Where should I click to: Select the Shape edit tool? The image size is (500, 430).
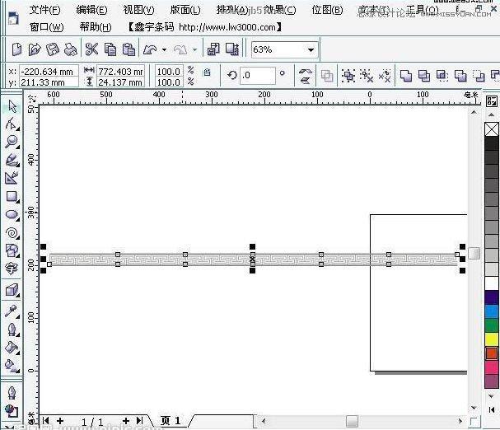[x=12, y=124]
